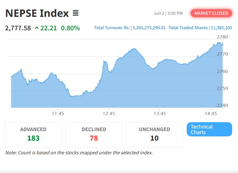Click the green upward arrow beside 22.21
This screenshot has height=173, width=238.
(36, 28)
